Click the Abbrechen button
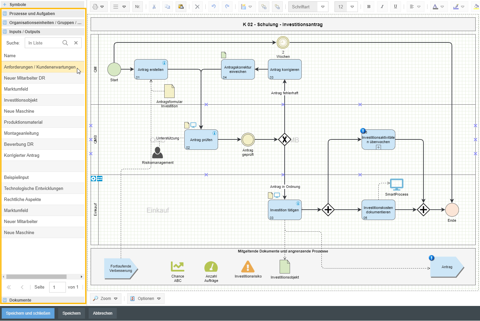480x321 pixels. pyautogui.click(x=103, y=313)
